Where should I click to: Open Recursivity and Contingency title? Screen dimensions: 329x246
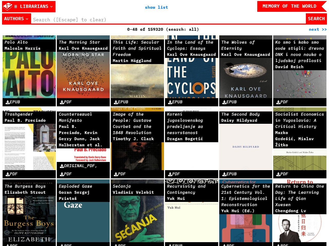[186, 189]
